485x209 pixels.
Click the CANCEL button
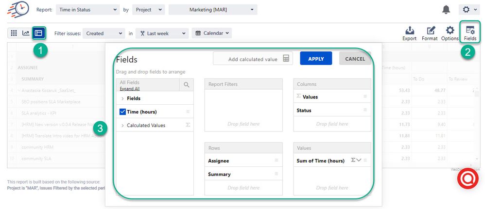(x=355, y=59)
